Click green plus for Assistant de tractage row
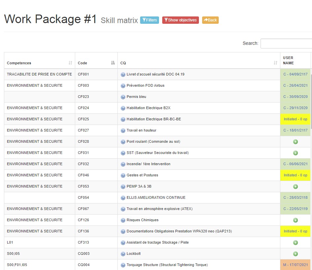The image size is (312, 270). (296, 243)
